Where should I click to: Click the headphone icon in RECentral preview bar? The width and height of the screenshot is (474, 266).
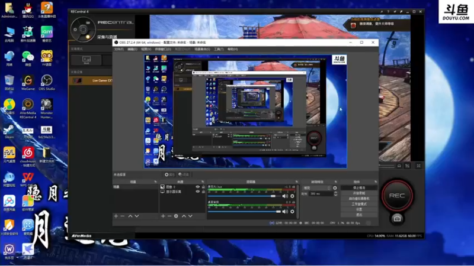[399, 166]
